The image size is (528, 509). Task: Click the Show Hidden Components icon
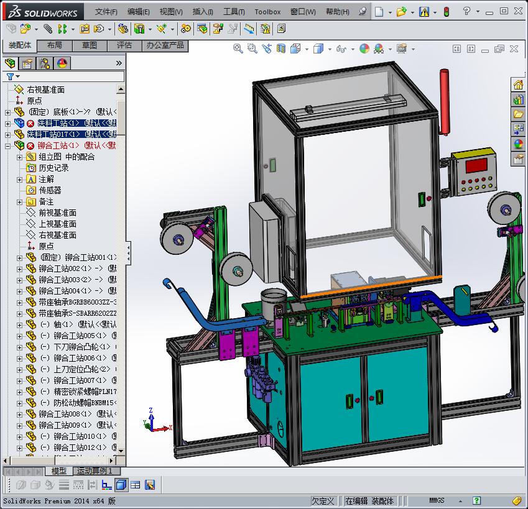(123, 29)
